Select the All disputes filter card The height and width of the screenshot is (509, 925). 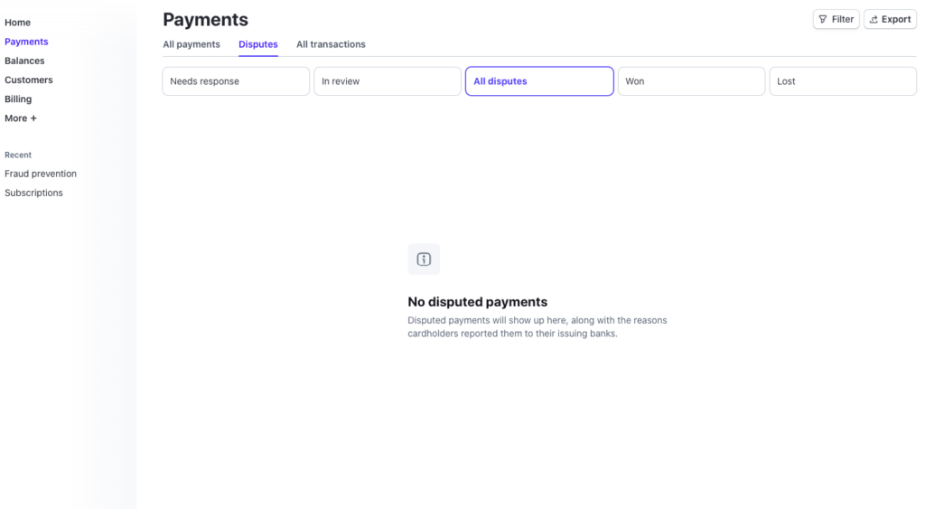[x=539, y=81]
